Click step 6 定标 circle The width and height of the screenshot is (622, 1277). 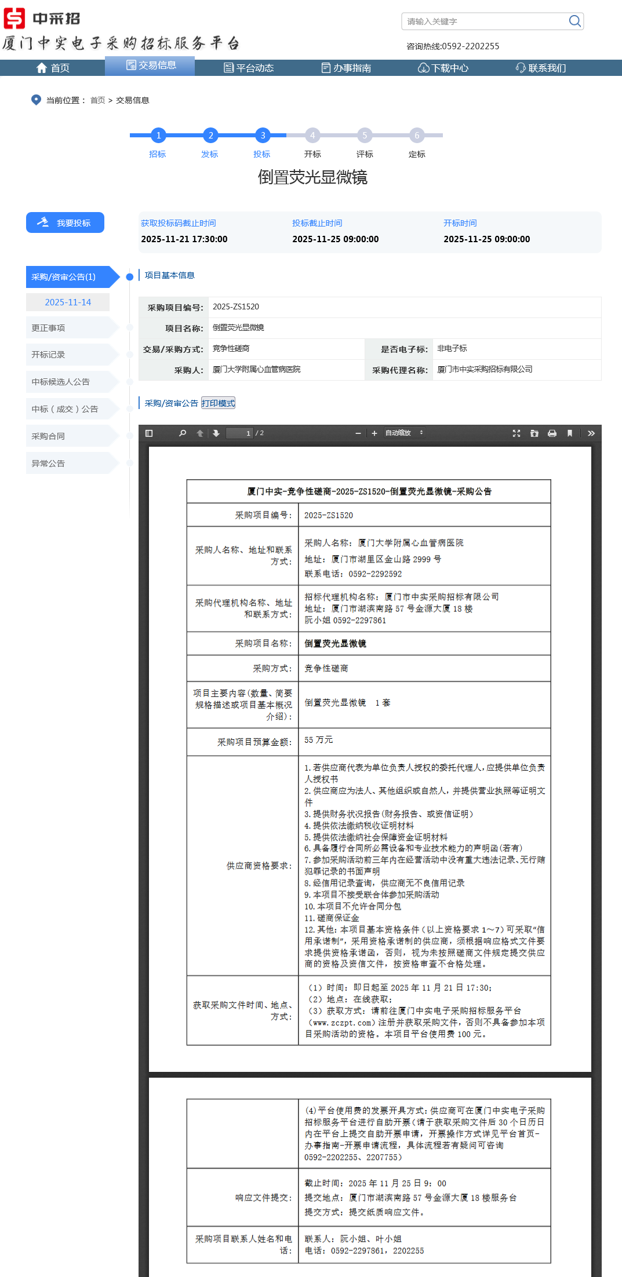pyautogui.click(x=417, y=135)
